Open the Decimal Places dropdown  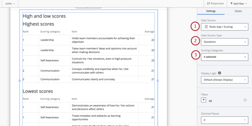tap(225, 120)
